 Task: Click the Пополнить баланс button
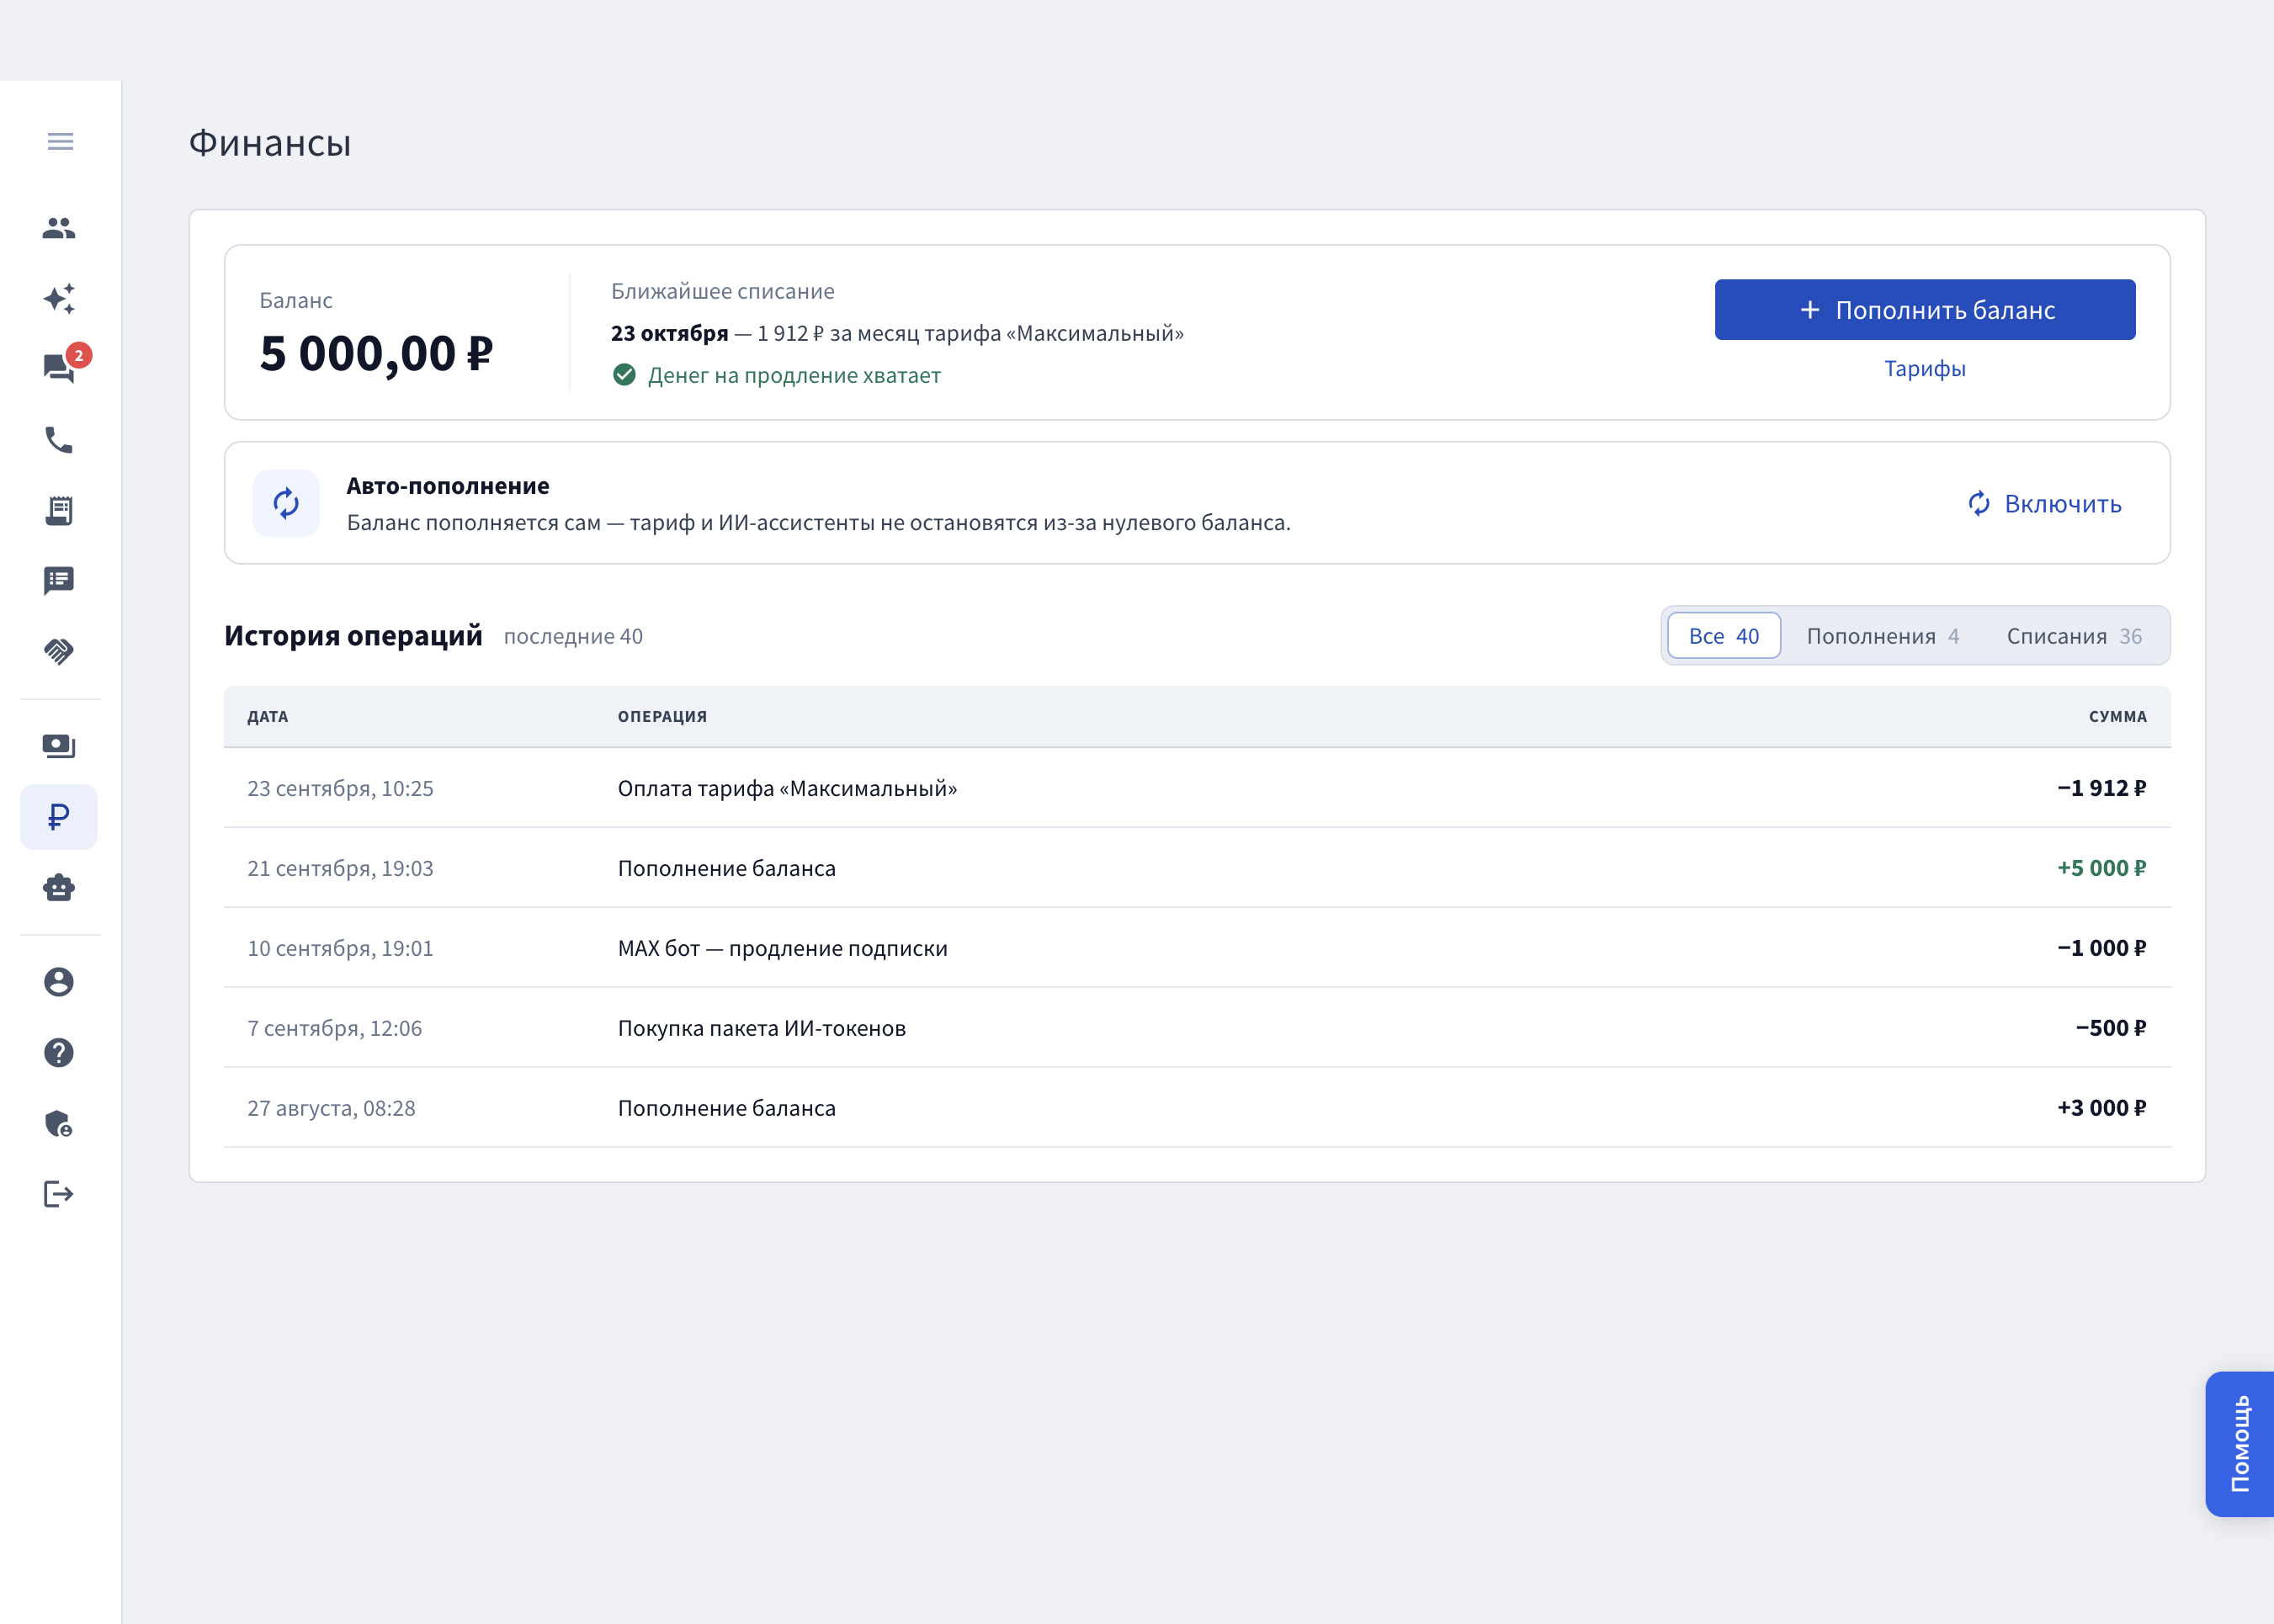[1925, 310]
